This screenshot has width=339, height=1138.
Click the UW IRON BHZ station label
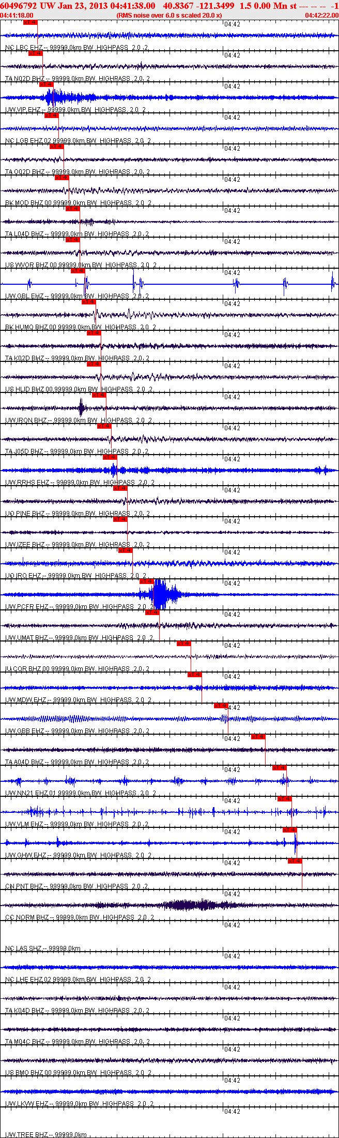(x=78, y=420)
